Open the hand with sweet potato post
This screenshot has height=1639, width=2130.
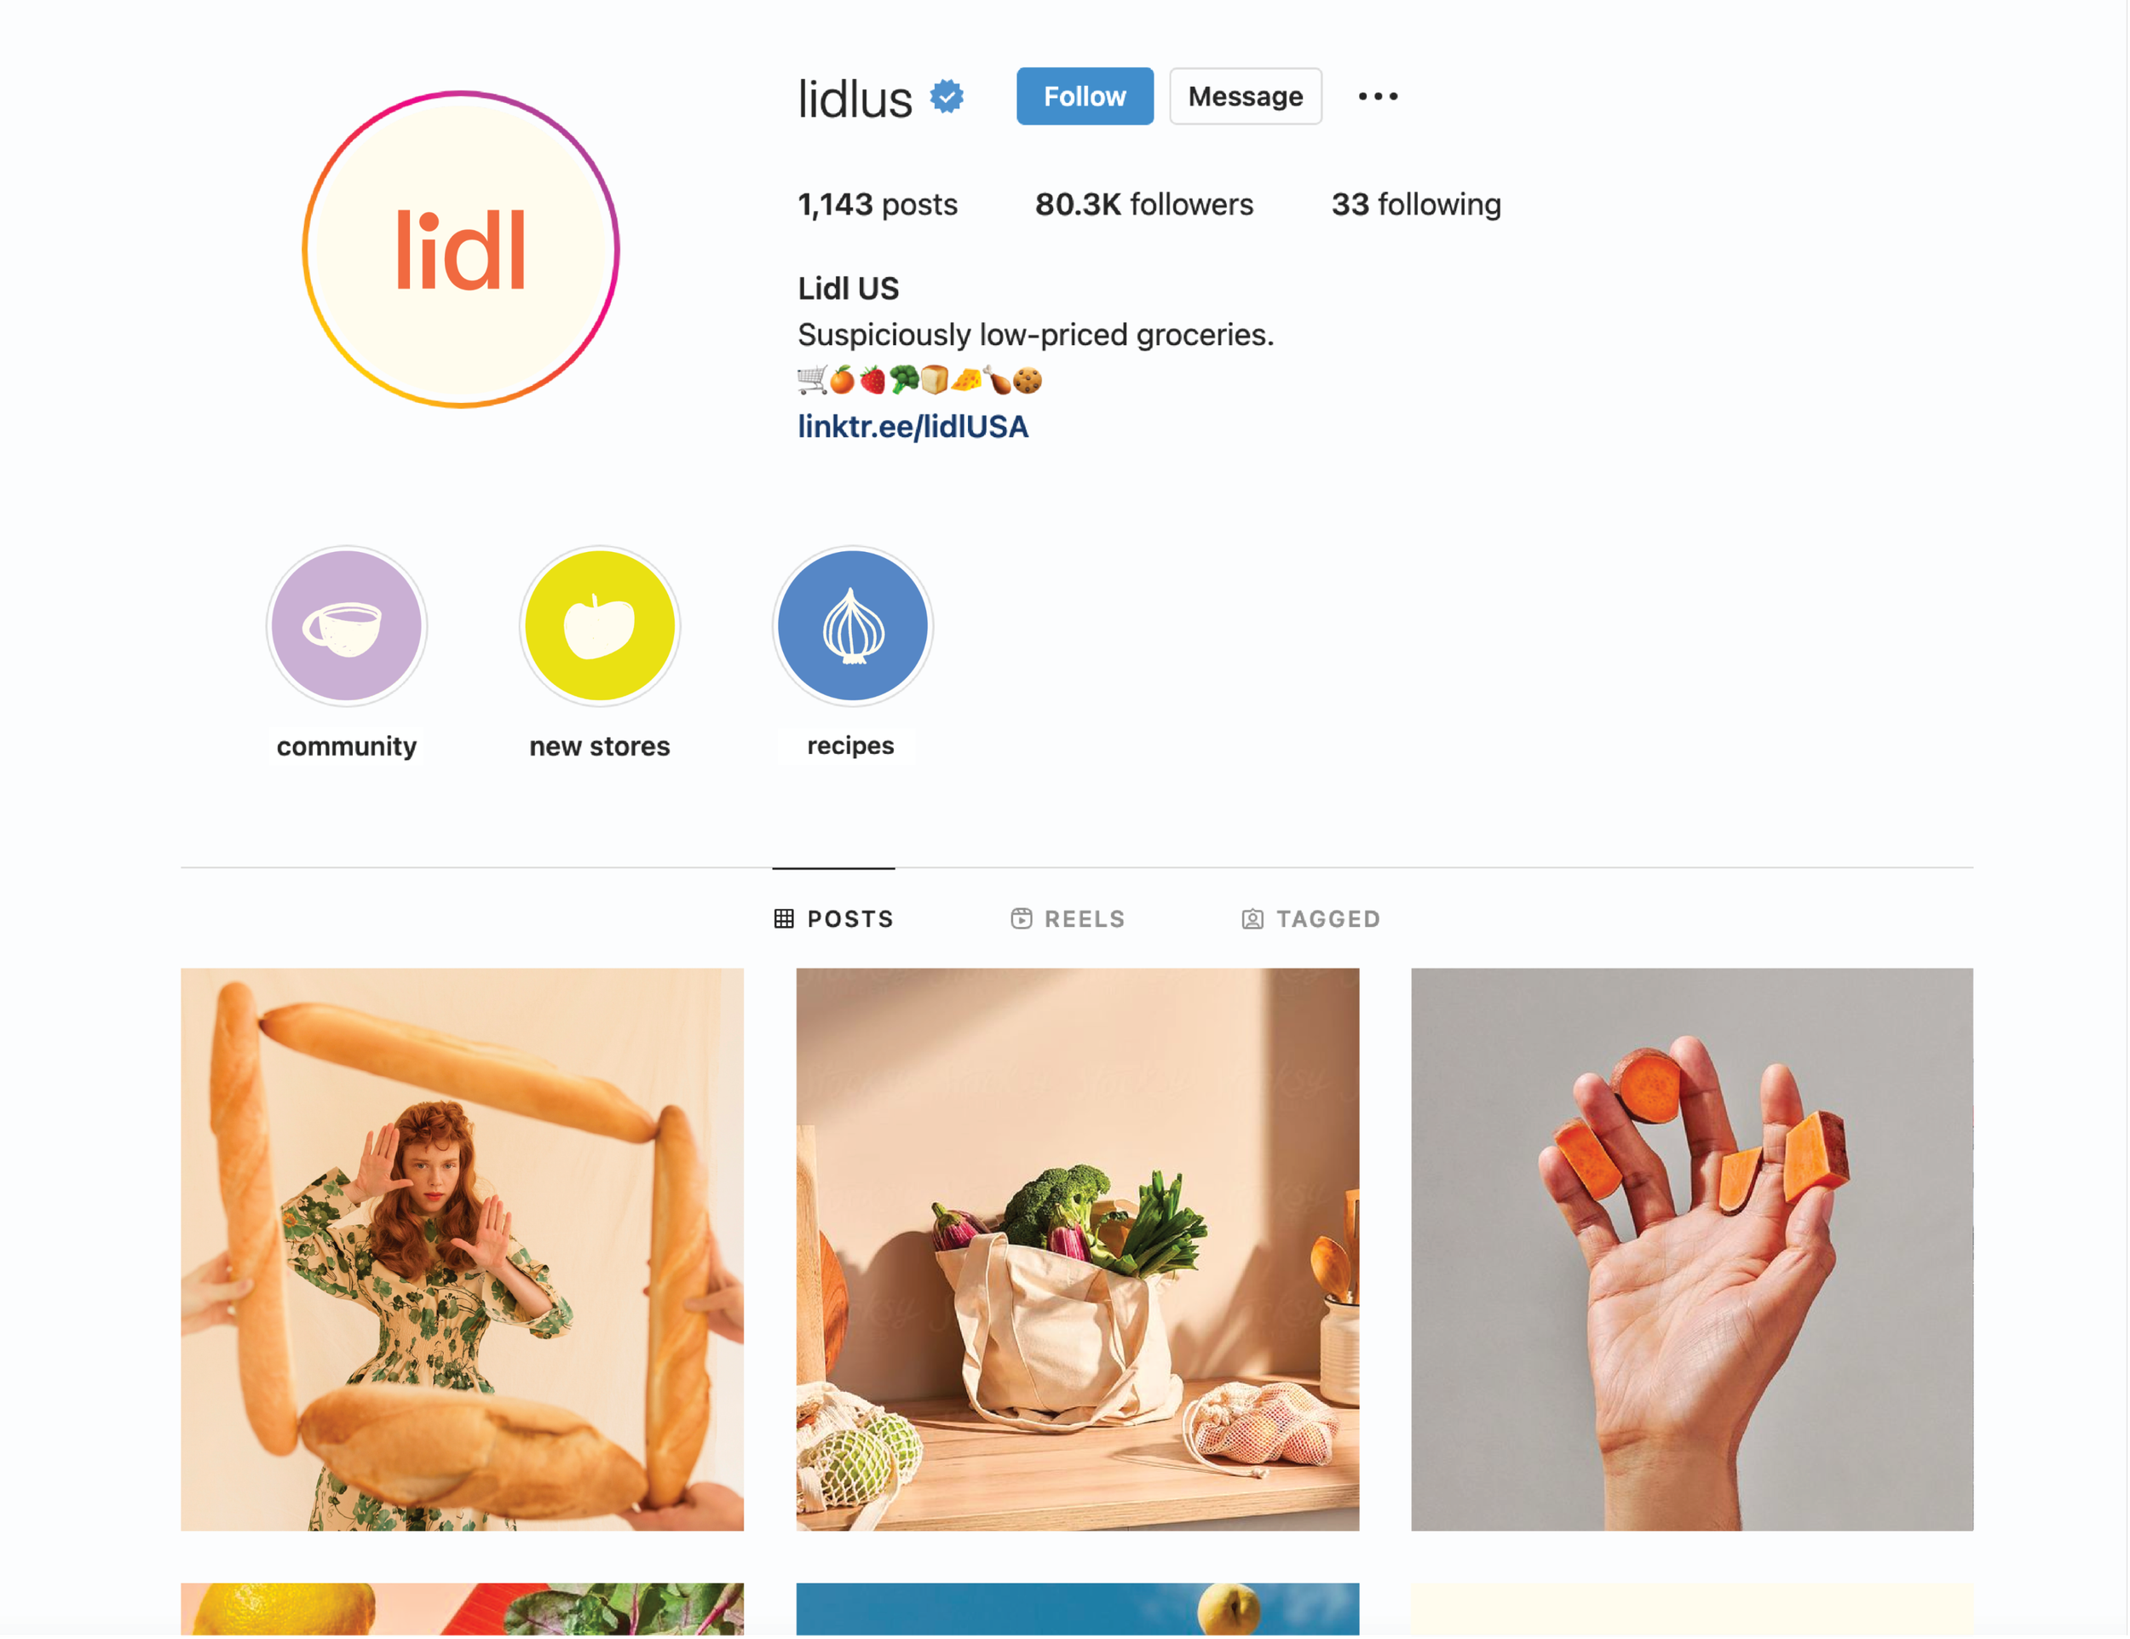tap(1692, 1249)
